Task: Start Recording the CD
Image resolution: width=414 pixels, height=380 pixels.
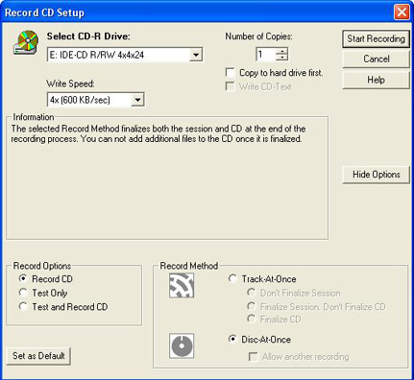Action: pyautogui.click(x=376, y=38)
